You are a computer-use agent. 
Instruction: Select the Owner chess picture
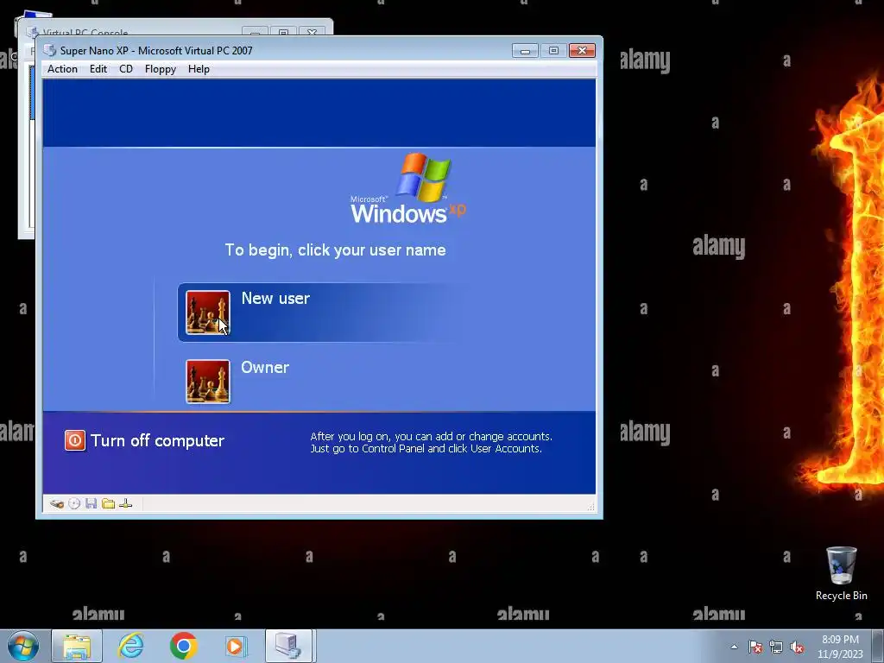(x=208, y=382)
